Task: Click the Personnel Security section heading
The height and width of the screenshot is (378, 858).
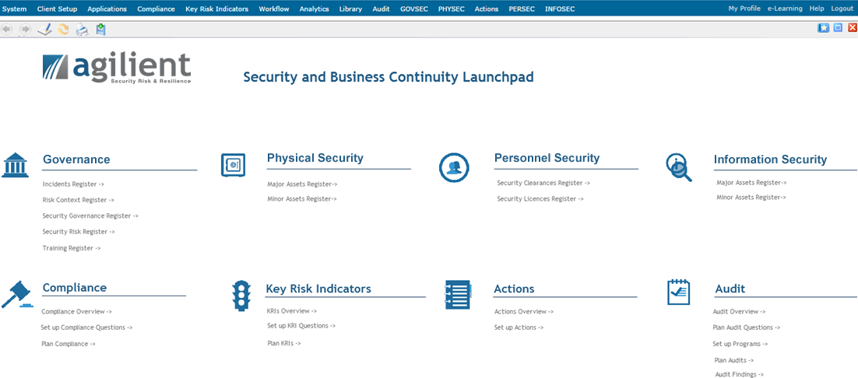Action: 547,159
